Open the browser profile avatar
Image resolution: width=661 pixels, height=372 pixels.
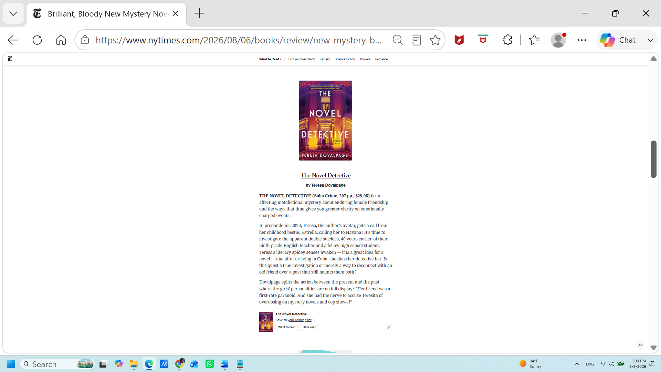click(558, 40)
